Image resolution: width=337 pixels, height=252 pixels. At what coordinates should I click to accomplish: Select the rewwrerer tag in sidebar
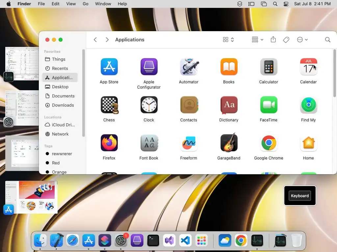pyautogui.click(x=60, y=154)
